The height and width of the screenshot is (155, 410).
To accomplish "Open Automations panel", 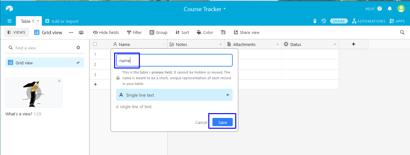I will point(369,21).
